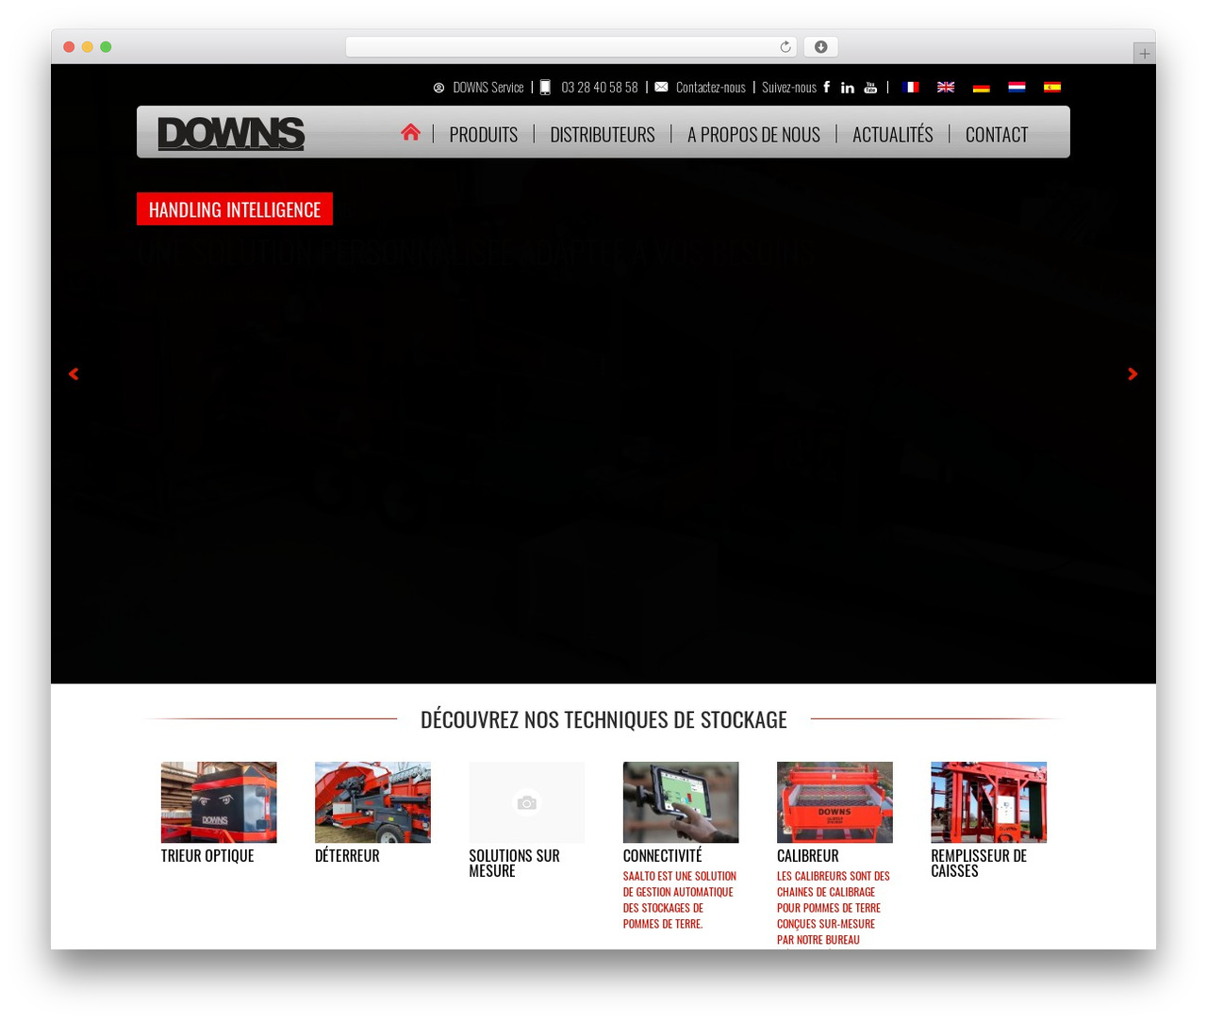Open the LinkedIn icon link
Viewport: 1207px width, 1022px height.
tap(848, 88)
